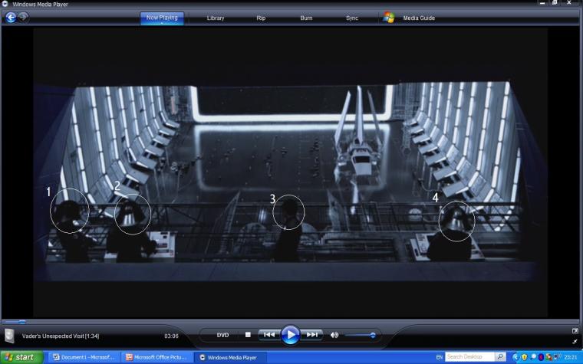Click the 03:06 elapsed time display
Screen dimensions: 583x364
(x=171, y=336)
